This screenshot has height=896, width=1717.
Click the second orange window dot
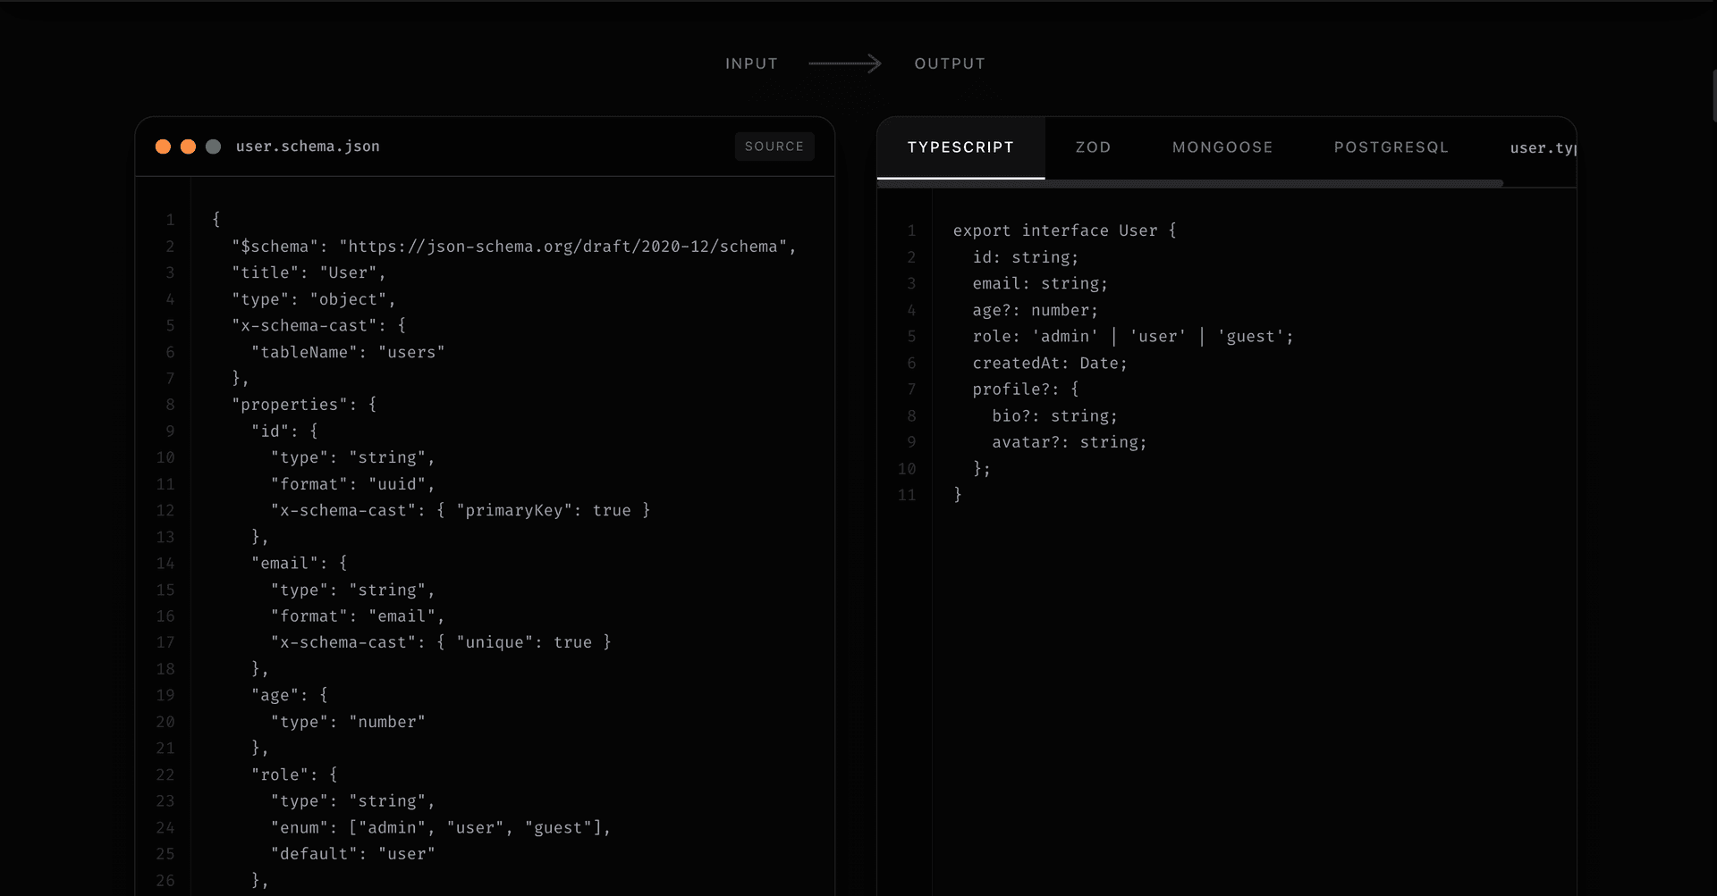pos(188,147)
